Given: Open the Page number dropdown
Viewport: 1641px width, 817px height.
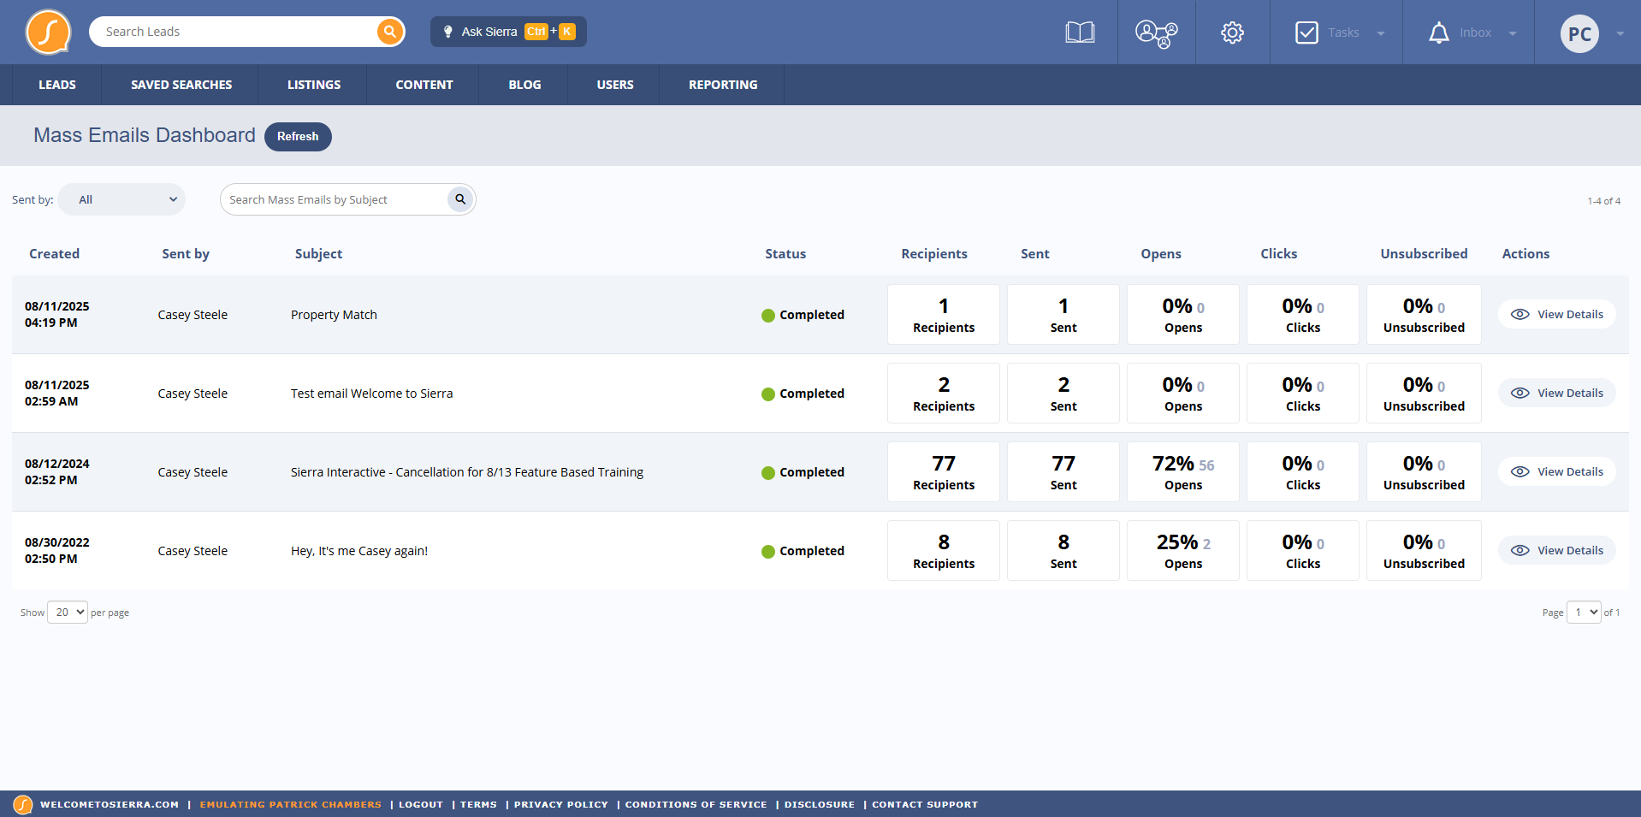Looking at the screenshot, I should point(1584,612).
